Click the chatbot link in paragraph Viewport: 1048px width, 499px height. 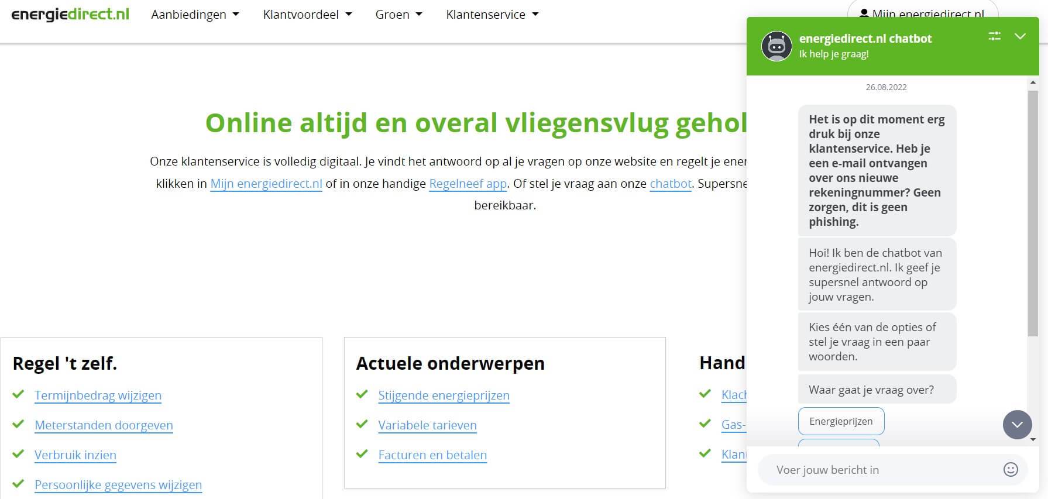(671, 184)
